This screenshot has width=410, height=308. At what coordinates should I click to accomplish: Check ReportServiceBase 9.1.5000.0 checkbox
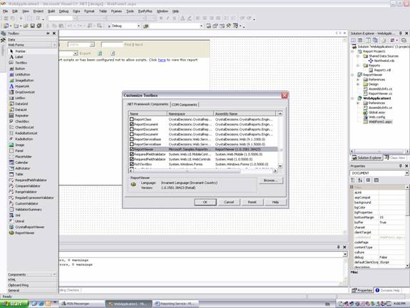pos(132,144)
